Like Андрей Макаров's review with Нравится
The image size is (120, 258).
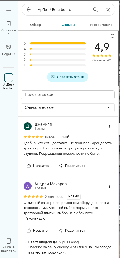[x=38, y=231]
